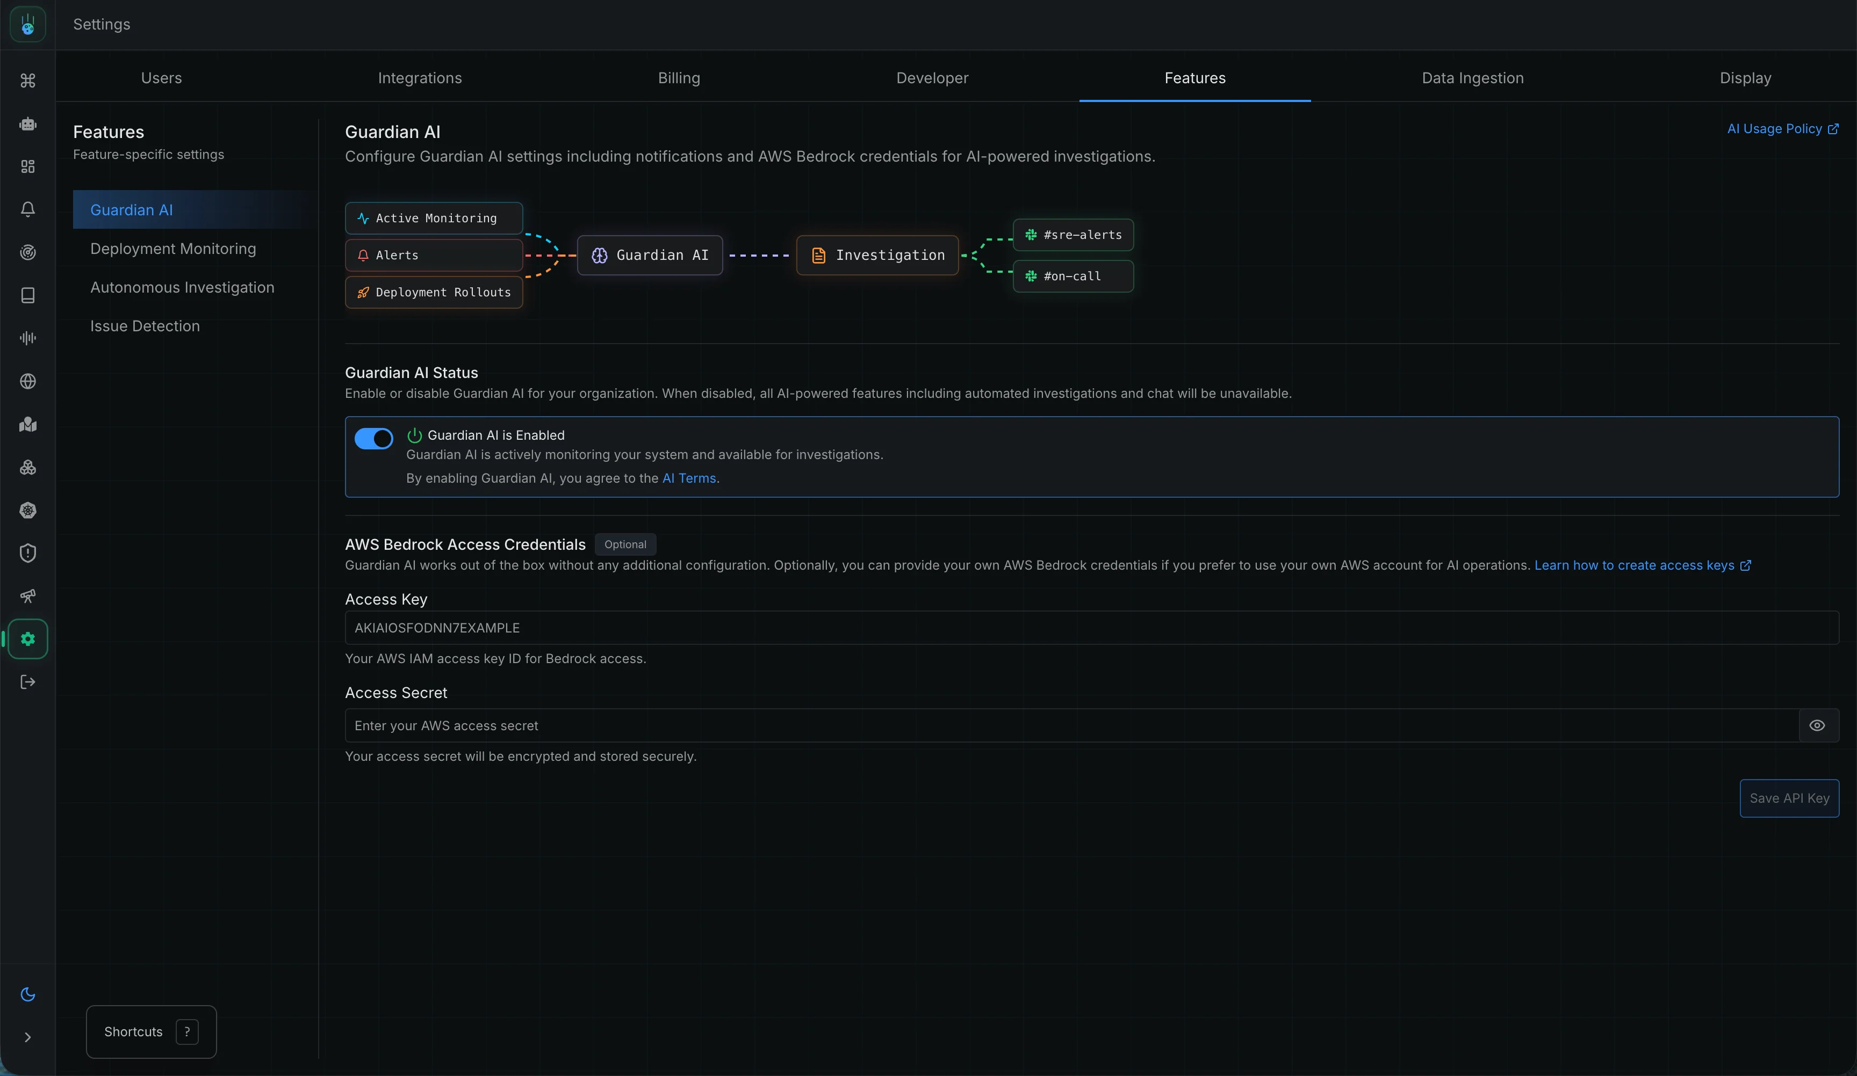Open the AI Terms link
Image resolution: width=1857 pixels, height=1076 pixels.
[x=689, y=479]
